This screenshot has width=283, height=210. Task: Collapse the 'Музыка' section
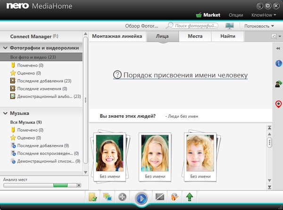click(x=5, y=113)
